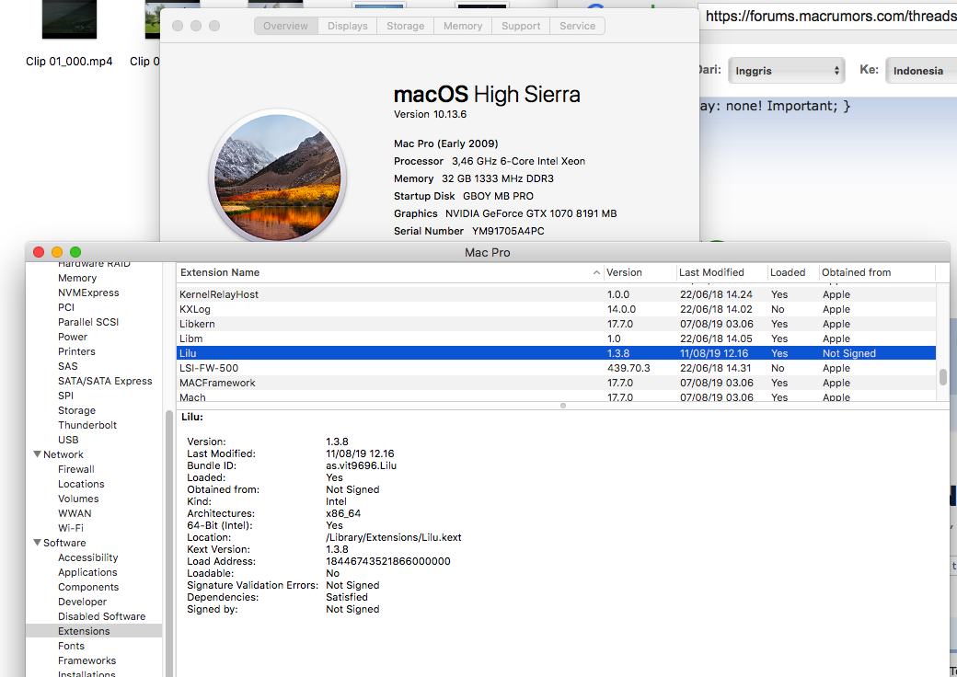
Task: Select Storage in the System Report sidebar
Action: click(76, 410)
